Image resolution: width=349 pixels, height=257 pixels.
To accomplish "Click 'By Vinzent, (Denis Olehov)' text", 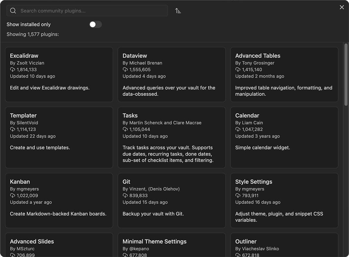I will pos(151,189).
